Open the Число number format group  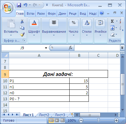click(73, 30)
